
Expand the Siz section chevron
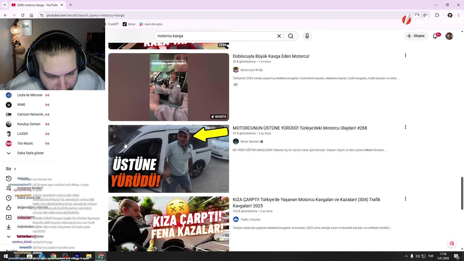click(x=15, y=169)
